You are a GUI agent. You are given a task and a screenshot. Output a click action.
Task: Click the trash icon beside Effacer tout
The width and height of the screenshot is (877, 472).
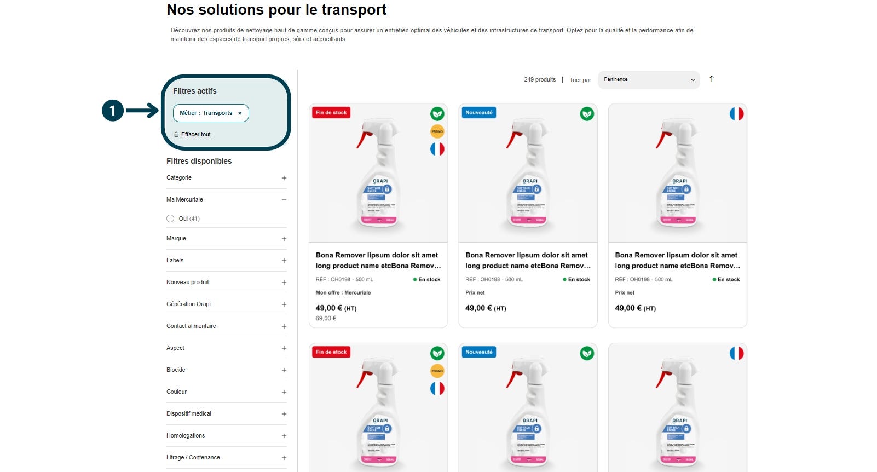[176, 134]
